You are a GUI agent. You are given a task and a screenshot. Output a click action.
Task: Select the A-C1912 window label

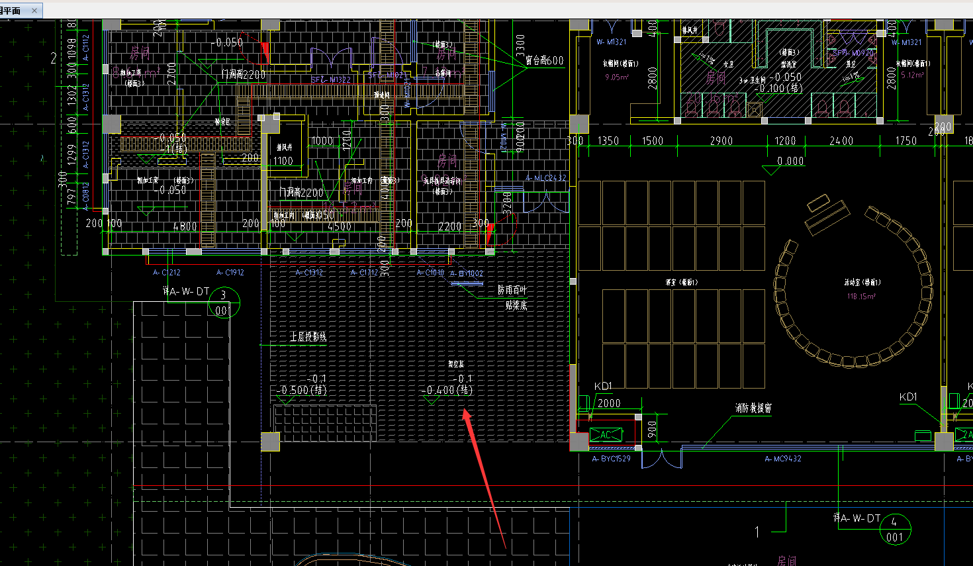point(230,272)
